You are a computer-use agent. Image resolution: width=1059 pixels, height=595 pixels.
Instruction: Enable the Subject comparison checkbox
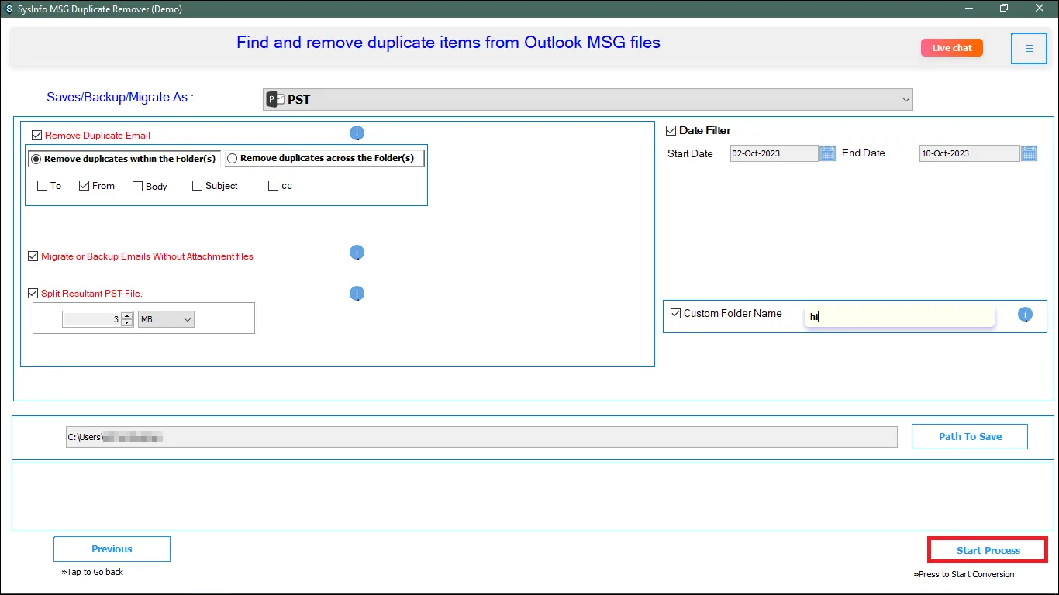pyautogui.click(x=197, y=186)
